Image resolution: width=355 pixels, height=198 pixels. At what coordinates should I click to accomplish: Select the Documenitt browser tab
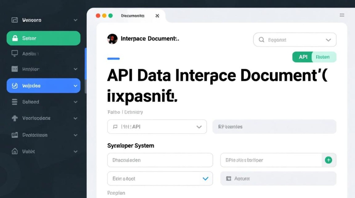[x=133, y=16]
